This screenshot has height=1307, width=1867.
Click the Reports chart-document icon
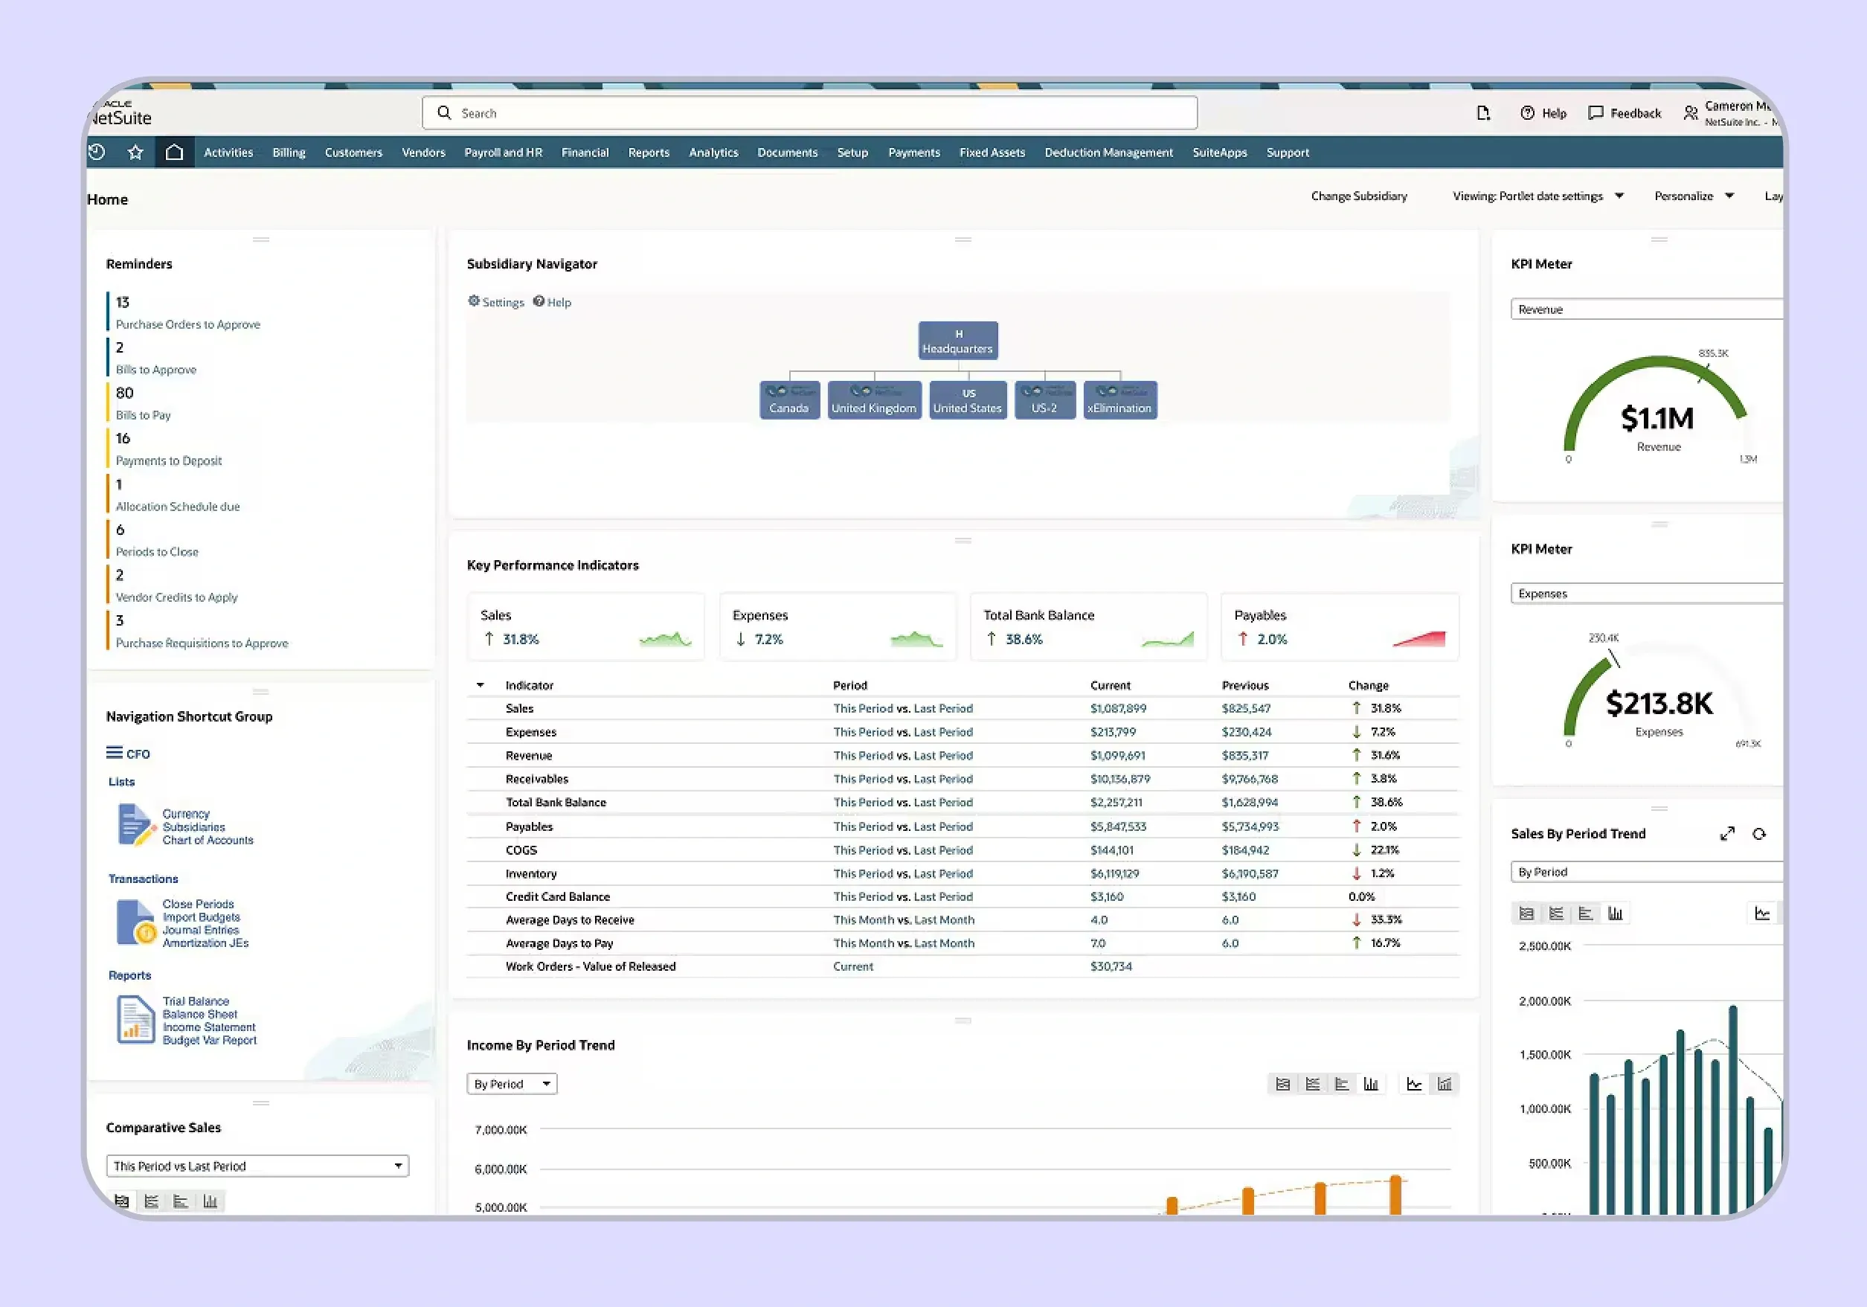point(135,1020)
